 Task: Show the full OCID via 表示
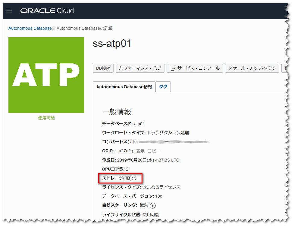pyautogui.click(x=140, y=151)
